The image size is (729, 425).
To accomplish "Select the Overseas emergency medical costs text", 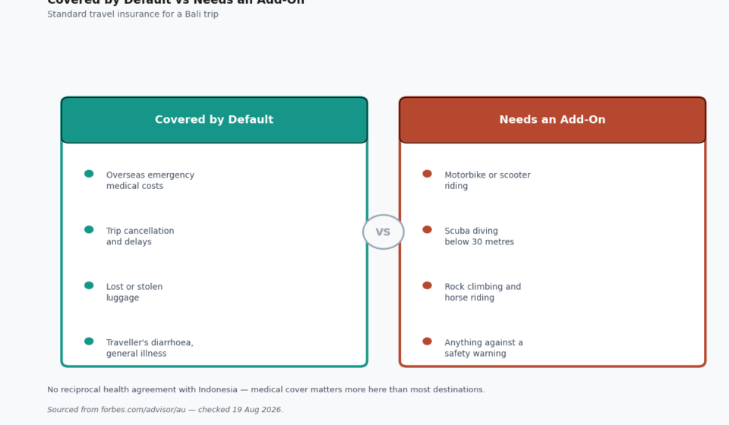I will coord(150,180).
